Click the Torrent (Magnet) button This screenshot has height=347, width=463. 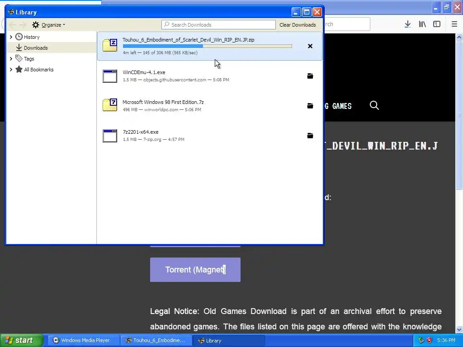pos(195,270)
